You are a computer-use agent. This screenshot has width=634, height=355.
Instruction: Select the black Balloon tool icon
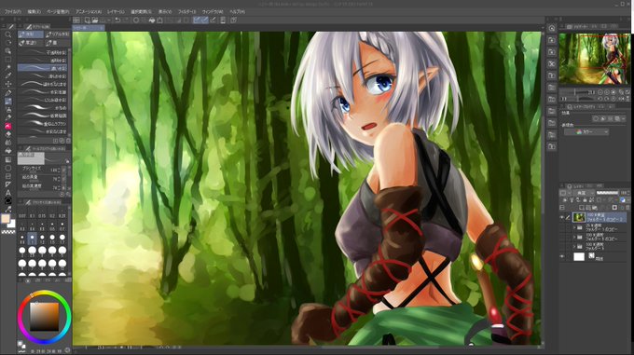click(x=8, y=200)
